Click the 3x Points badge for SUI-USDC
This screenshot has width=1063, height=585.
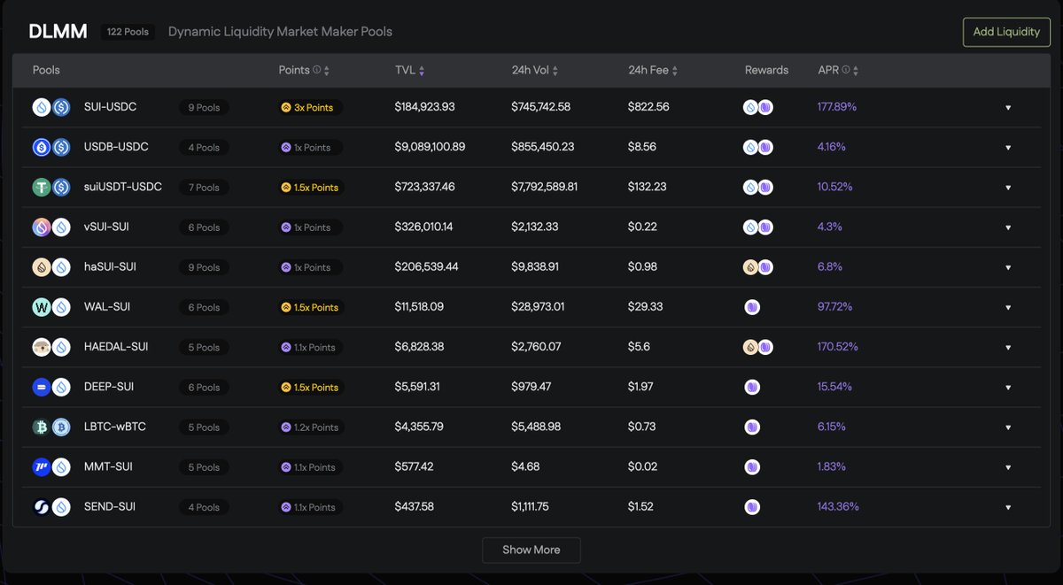pos(309,107)
